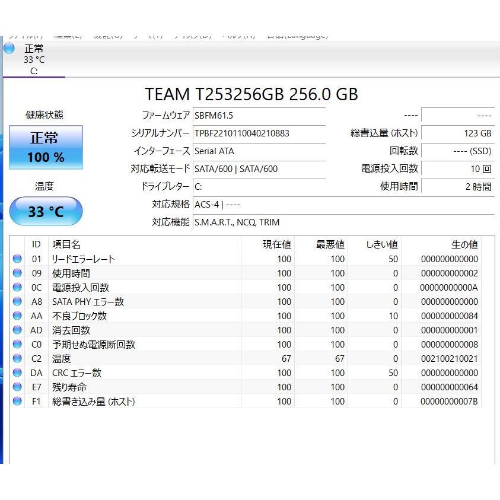Click the total host writes value 123 GB
Viewport: 500px width, 500px height.
[458, 133]
